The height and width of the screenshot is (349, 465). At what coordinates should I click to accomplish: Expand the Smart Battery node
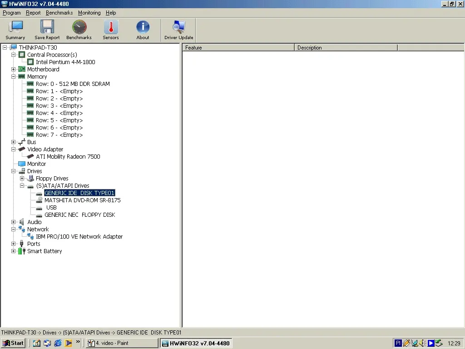pyautogui.click(x=13, y=251)
